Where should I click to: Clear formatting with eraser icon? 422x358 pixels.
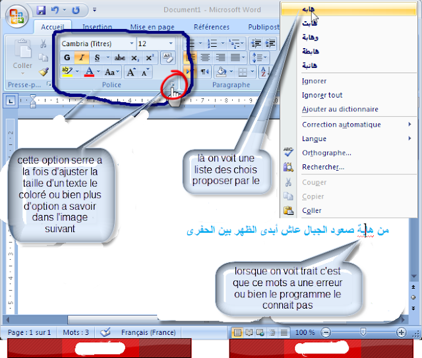[x=167, y=57]
